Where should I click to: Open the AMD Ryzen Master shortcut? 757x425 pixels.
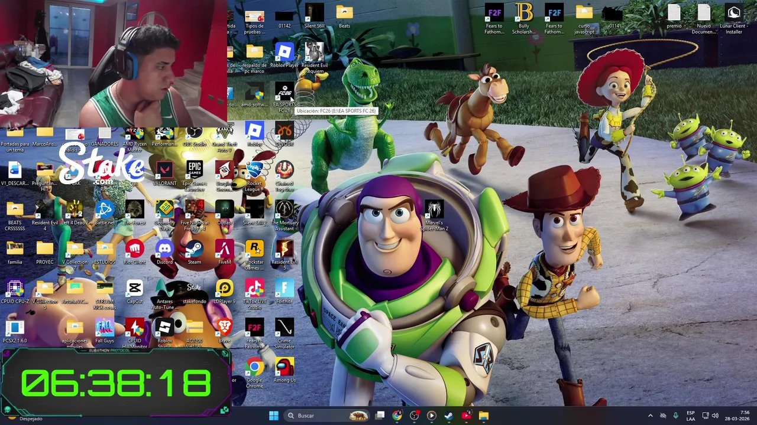pos(135,139)
